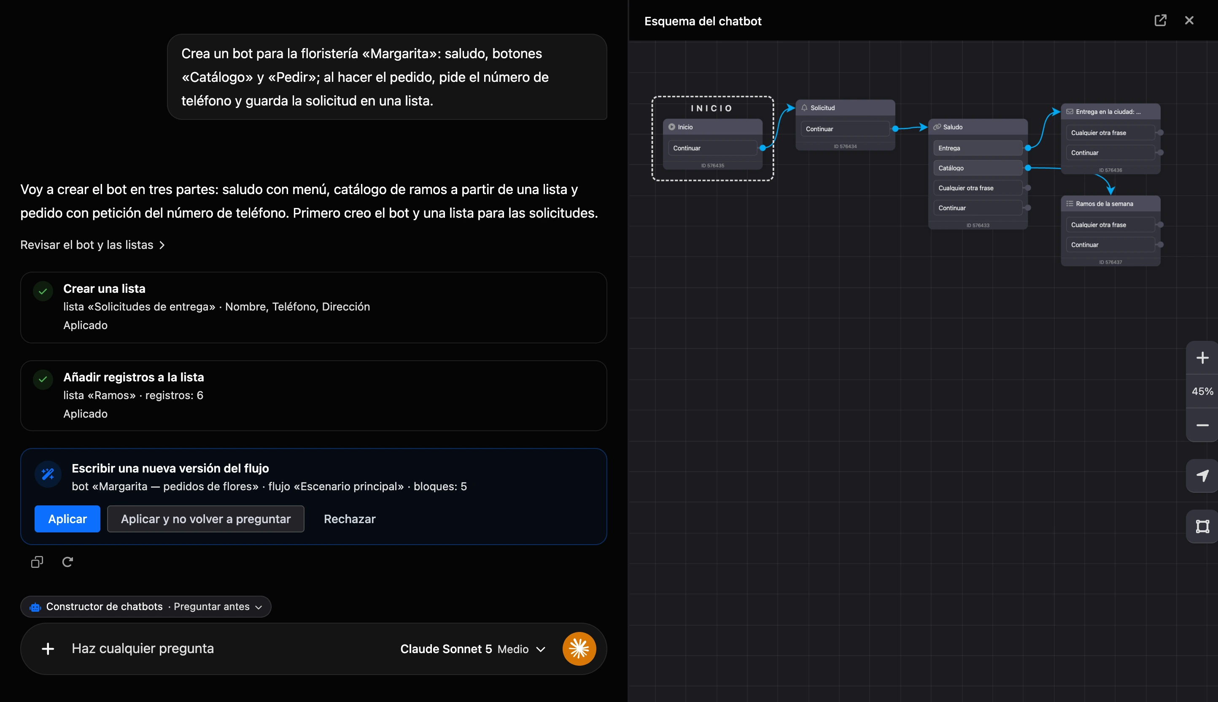Click the orange send starburst button

[x=579, y=648]
